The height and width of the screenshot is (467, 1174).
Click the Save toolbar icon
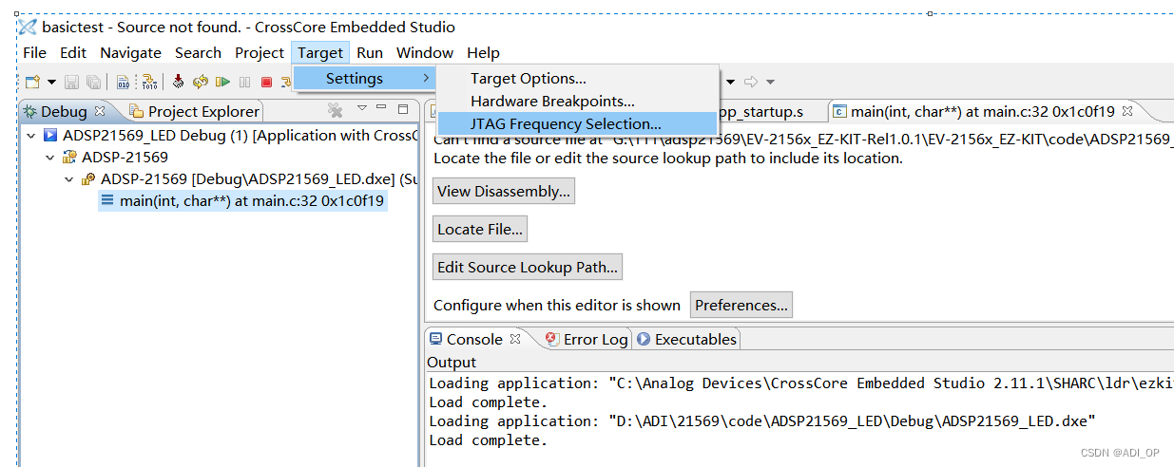[72, 83]
